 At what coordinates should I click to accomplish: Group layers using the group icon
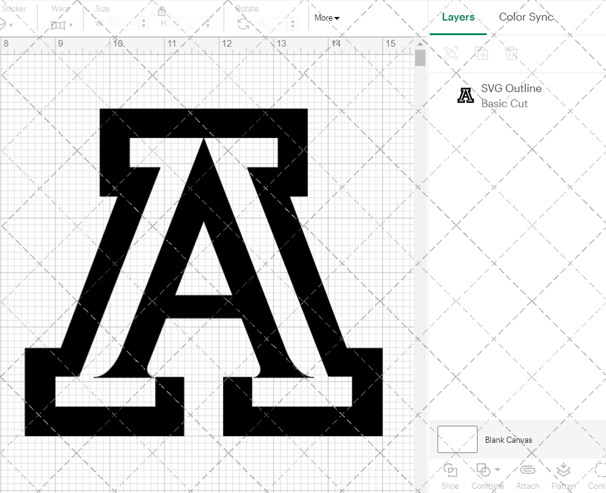(x=451, y=53)
